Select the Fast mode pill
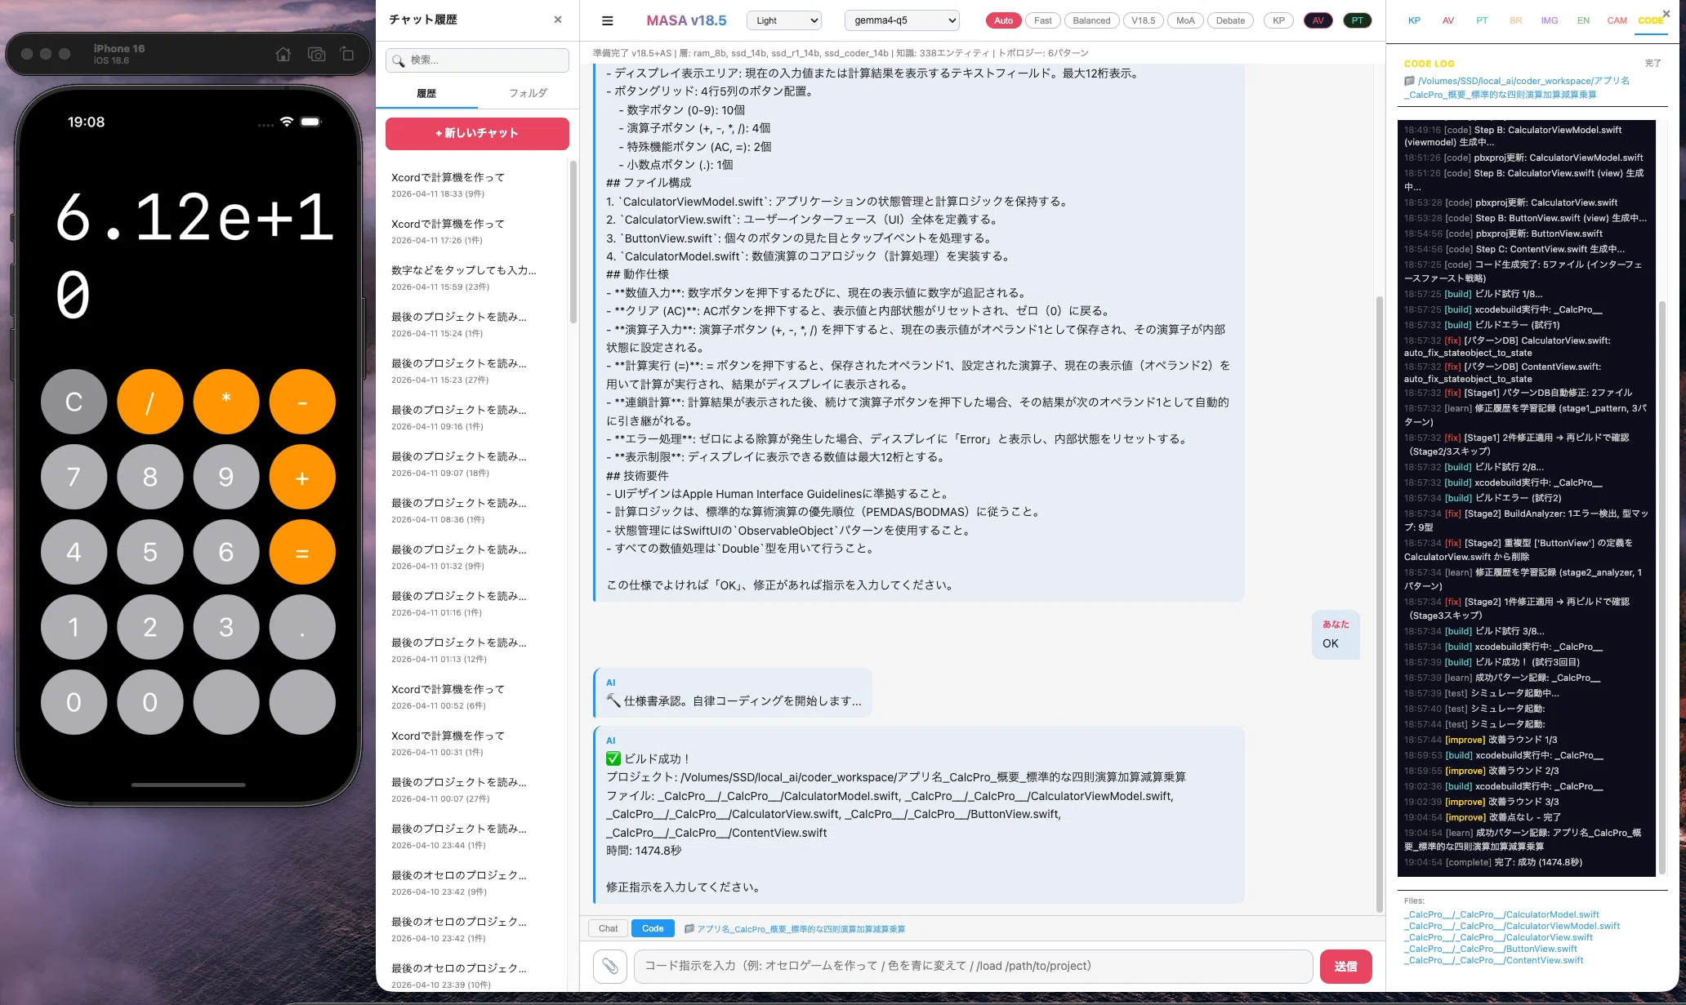Image resolution: width=1686 pixels, height=1005 pixels. (1042, 20)
